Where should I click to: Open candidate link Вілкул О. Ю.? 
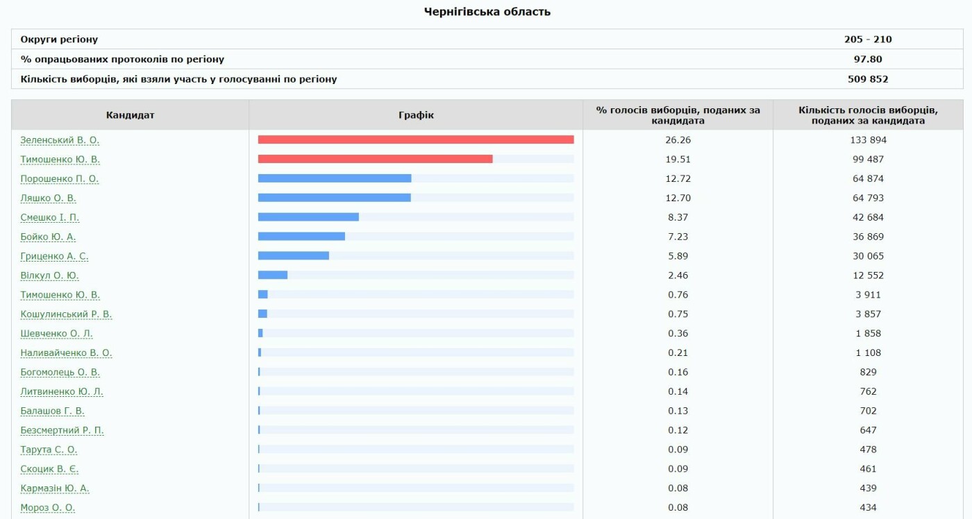click(x=49, y=276)
